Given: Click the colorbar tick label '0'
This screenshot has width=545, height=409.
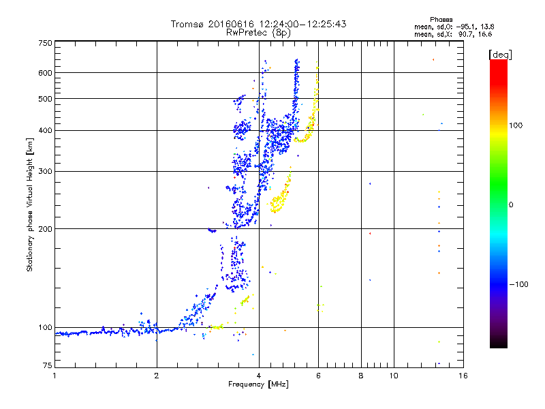Looking at the screenshot, I should [511, 205].
